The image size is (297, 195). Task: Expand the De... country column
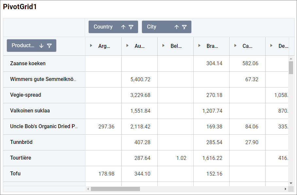271,46
